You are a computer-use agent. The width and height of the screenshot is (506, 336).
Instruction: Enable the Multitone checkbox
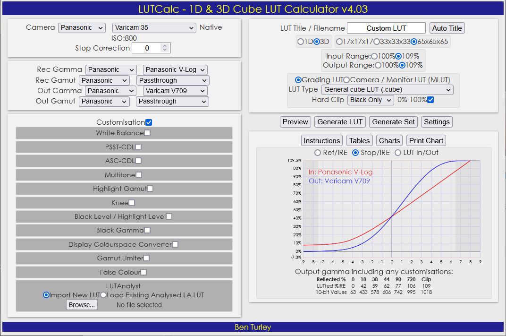[x=139, y=175]
